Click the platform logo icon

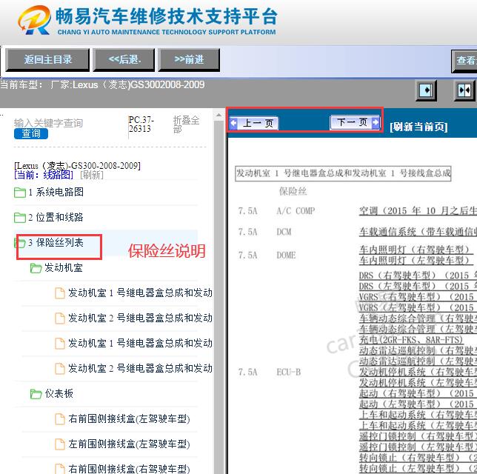pyautogui.click(x=34, y=19)
